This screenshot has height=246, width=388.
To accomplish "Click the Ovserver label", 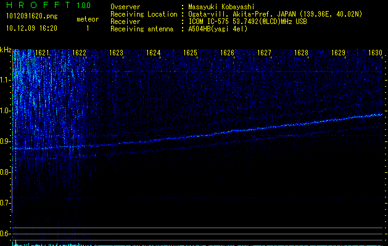I will click(x=125, y=7).
